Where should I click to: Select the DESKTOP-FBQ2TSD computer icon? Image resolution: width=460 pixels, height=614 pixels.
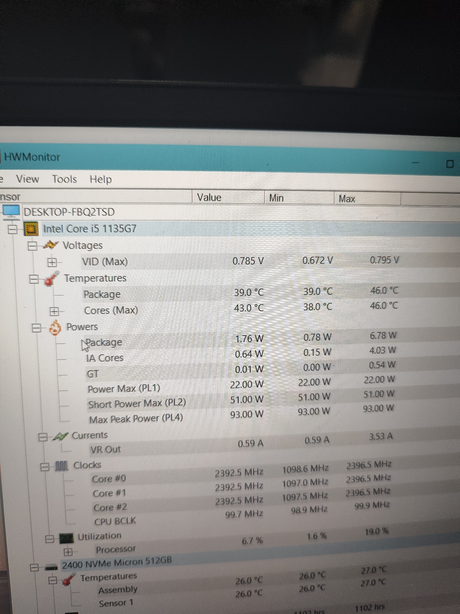point(11,212)
